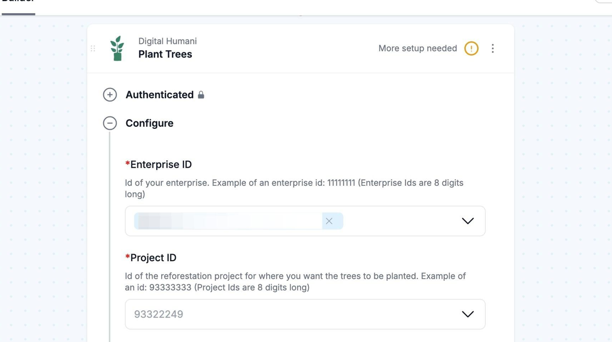Image resolution: width=612 pixels, height=342 pixels.
Task: Open the Enterprise ID dropdown arrow
Action: point(468,221)
